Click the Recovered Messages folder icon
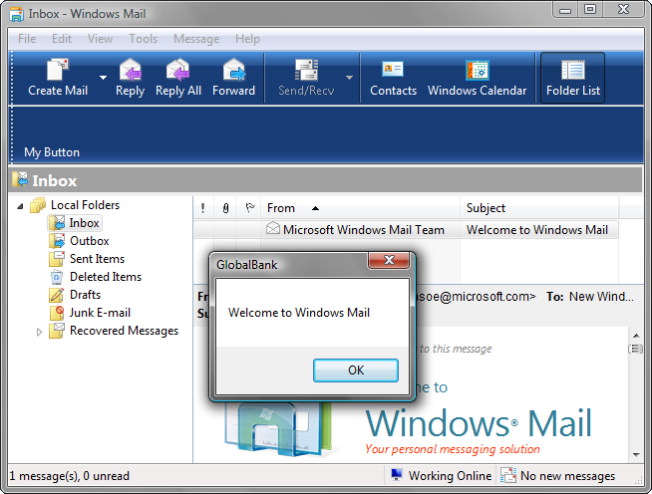The height and width of the screenshot is (494, 652). (57, 331)
